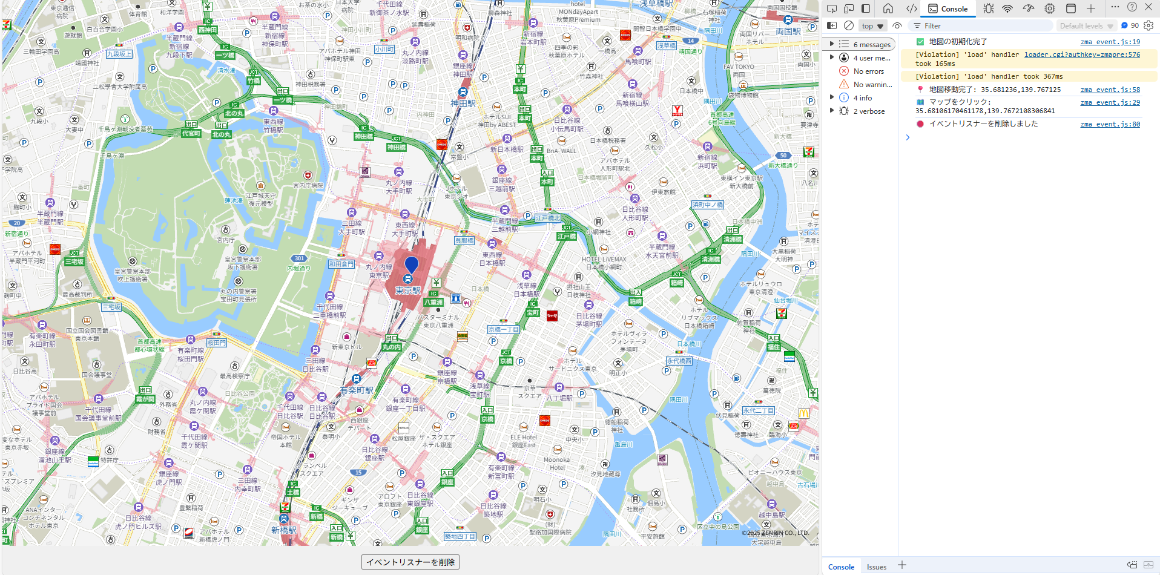Click the live expression eye icon
The image size is (1160, 575).
coord(897,25)
